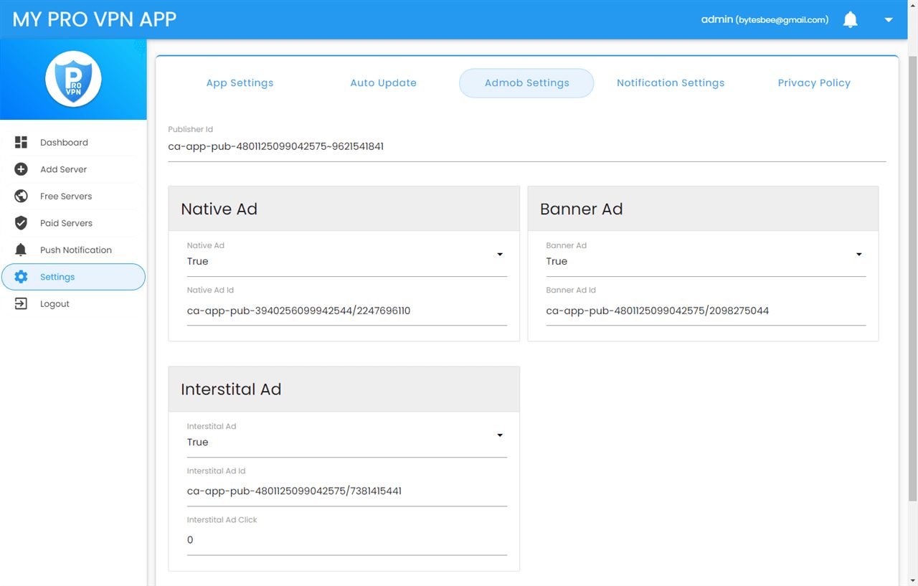Go to the Privacy Policy tab
Screen dimensions: 918x586
(813, 83)
